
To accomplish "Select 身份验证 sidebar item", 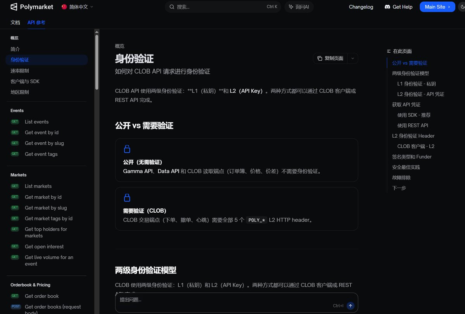I will [46, 60].
